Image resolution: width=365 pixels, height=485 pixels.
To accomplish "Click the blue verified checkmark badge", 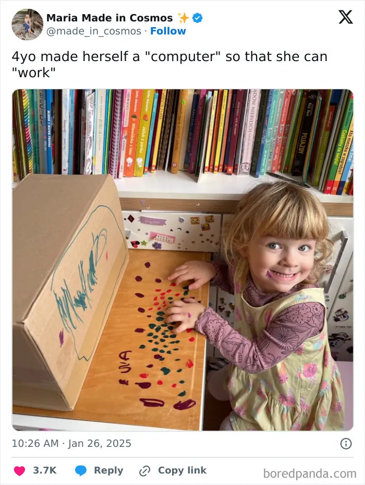I will pos(198,18).
